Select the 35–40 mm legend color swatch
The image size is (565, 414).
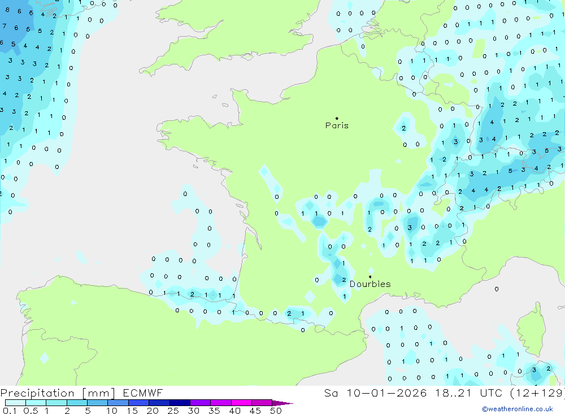[x=220, y=403]
